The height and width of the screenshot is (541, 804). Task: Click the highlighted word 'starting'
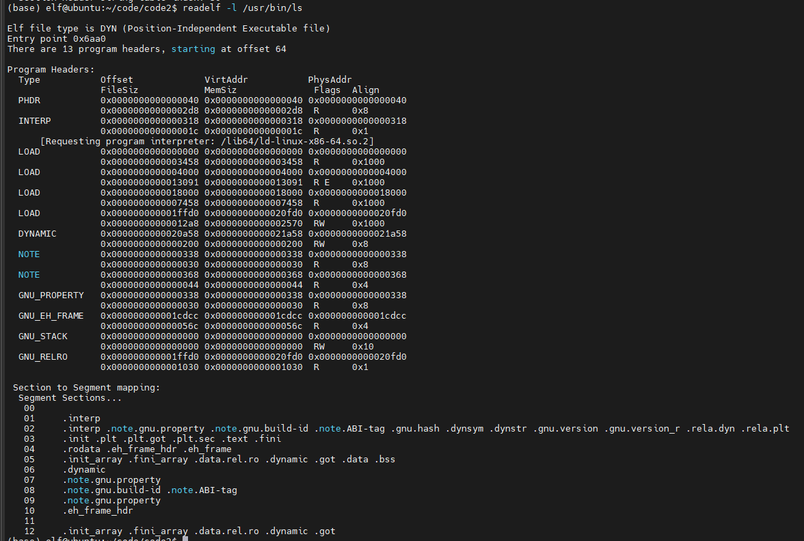tap(193, 49)
